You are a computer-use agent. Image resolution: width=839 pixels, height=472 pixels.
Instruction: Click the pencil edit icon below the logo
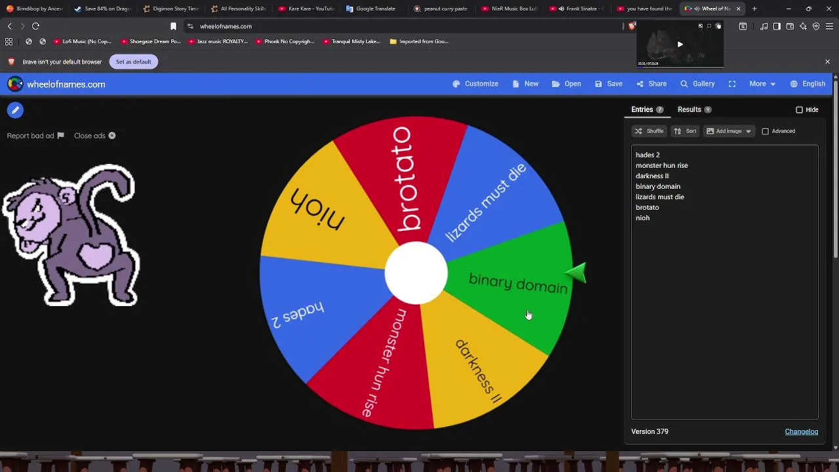tap(15, 110)
